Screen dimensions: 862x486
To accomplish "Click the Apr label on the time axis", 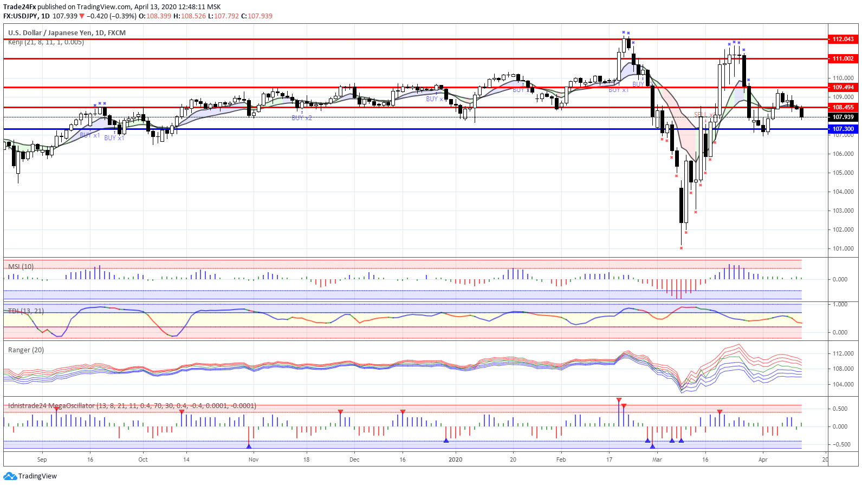I will coord(763,459).
